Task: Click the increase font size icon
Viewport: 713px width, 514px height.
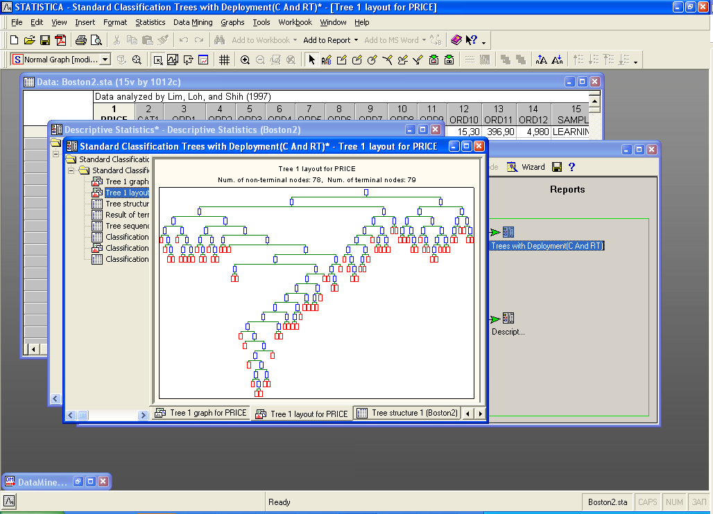Action: [x=542, y=60]
